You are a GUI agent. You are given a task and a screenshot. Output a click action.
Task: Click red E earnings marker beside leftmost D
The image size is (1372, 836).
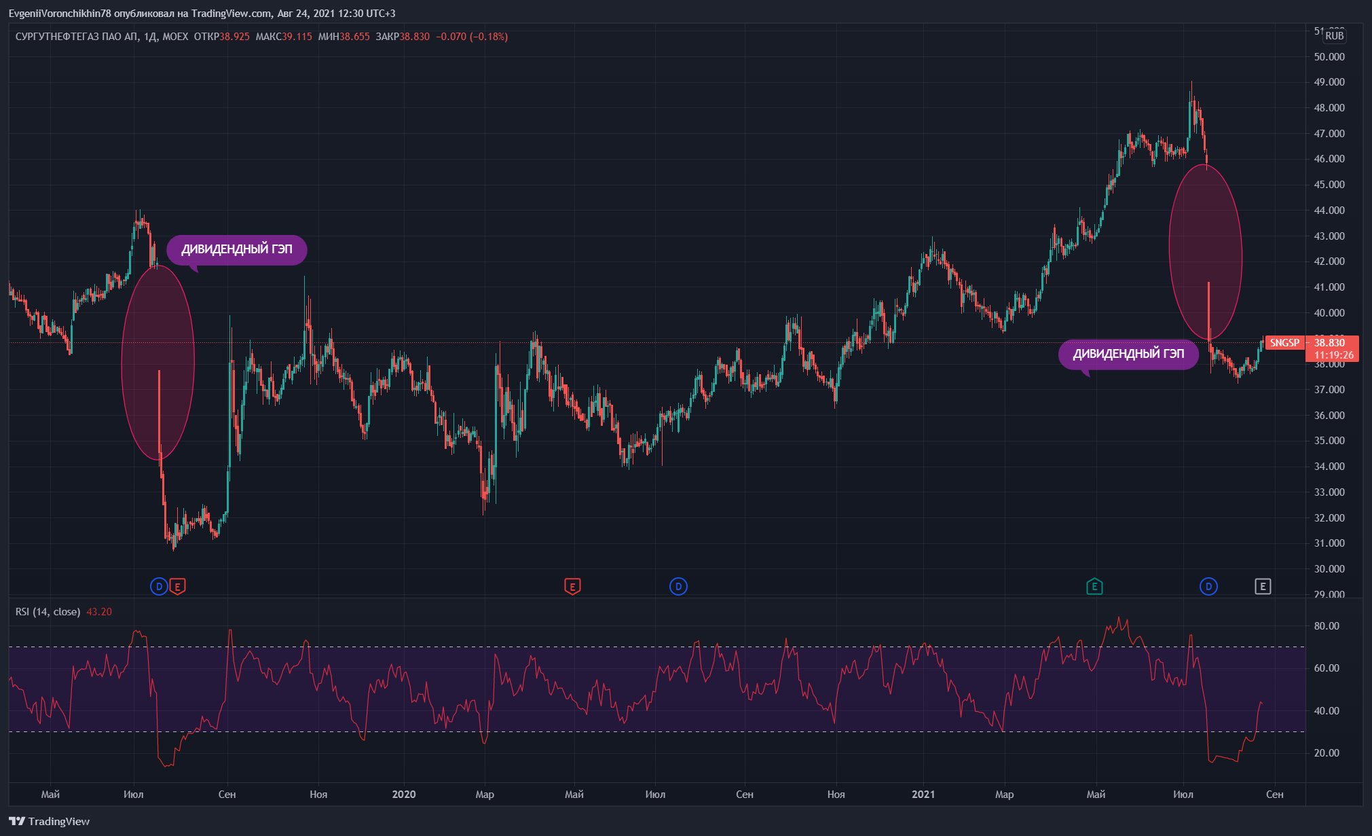point(177,586)
